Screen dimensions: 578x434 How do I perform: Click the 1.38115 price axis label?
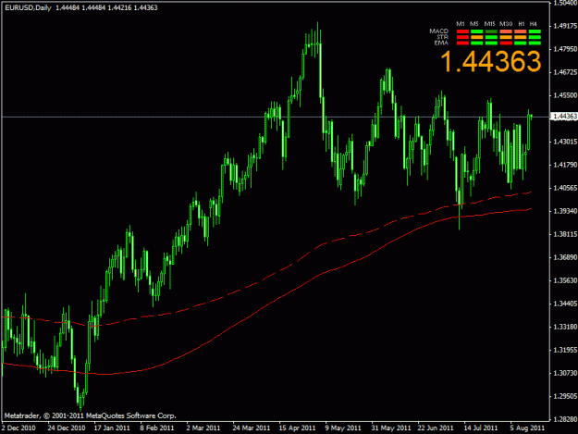coord(565,234)
